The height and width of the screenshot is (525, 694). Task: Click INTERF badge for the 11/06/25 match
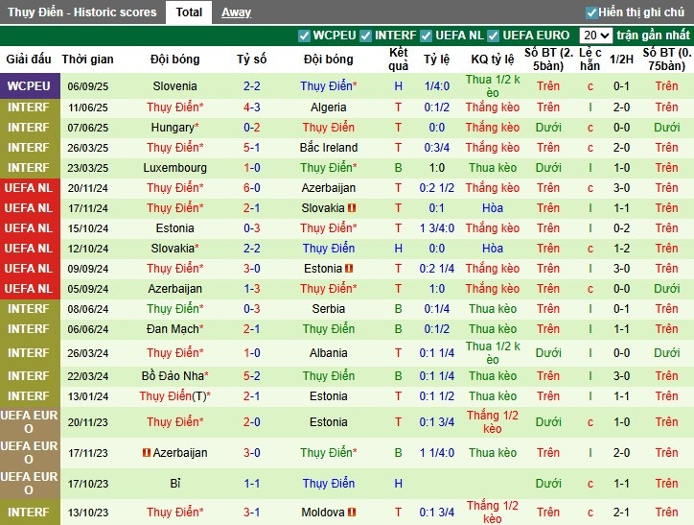coord(28,107)
